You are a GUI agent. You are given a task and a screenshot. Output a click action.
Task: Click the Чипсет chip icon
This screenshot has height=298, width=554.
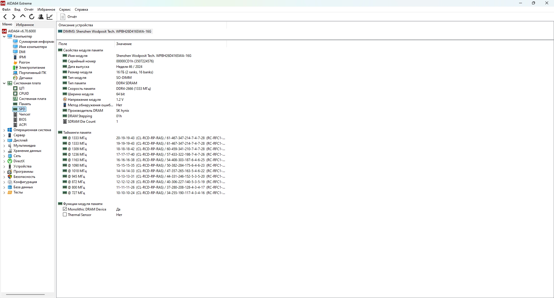click(x=16, y=114)
